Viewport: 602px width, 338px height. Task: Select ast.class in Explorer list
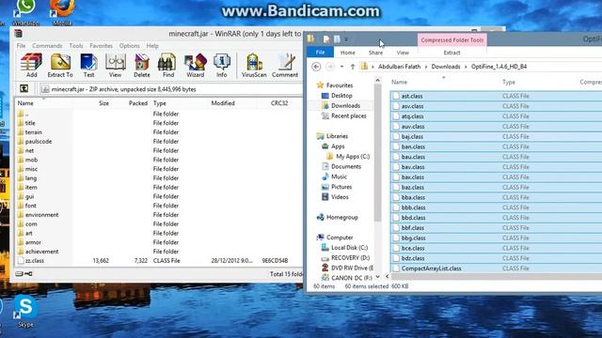tap(412, 96)
